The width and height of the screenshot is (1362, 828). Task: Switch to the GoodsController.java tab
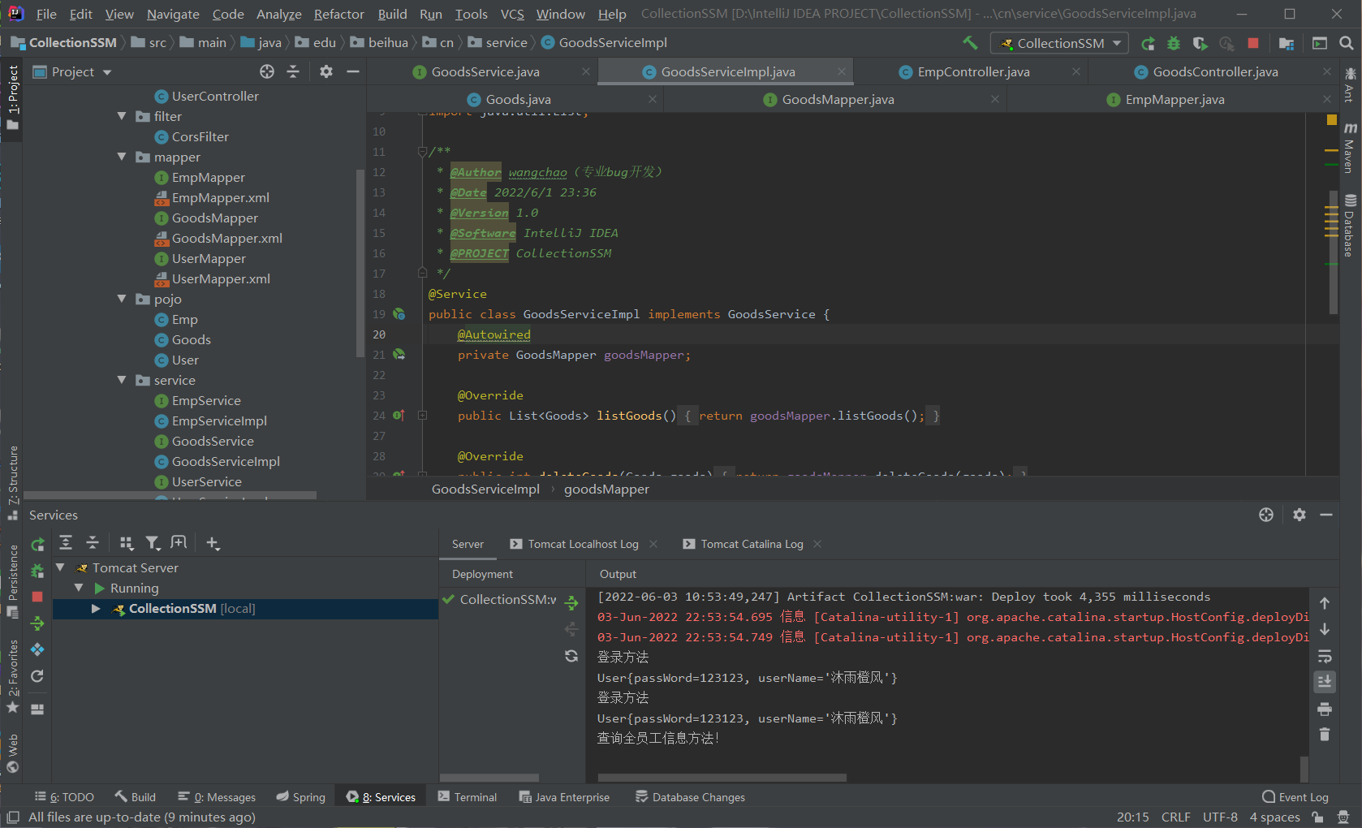[x=1214, y=71]
